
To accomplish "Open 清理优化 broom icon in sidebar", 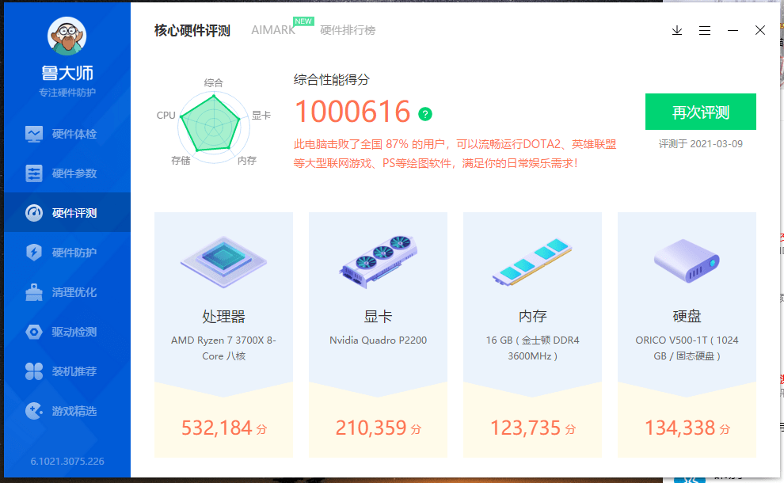I will [x=34, y=292].
